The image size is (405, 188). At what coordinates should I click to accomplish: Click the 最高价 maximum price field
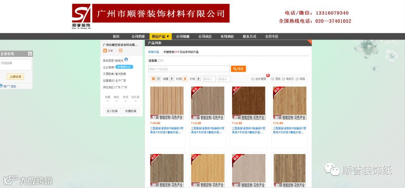[x=225, y=79]
